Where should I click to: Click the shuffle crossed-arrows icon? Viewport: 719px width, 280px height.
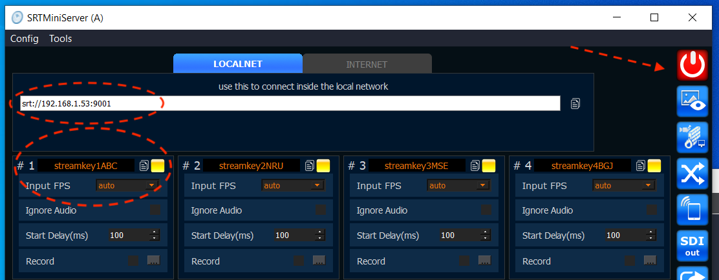click(692, 174)
